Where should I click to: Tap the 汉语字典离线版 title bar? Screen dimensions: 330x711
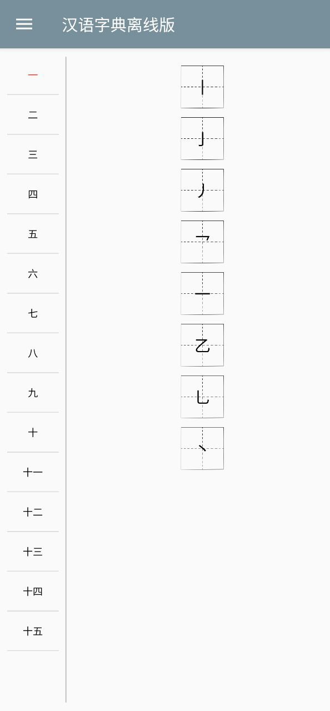coord(117,24)
